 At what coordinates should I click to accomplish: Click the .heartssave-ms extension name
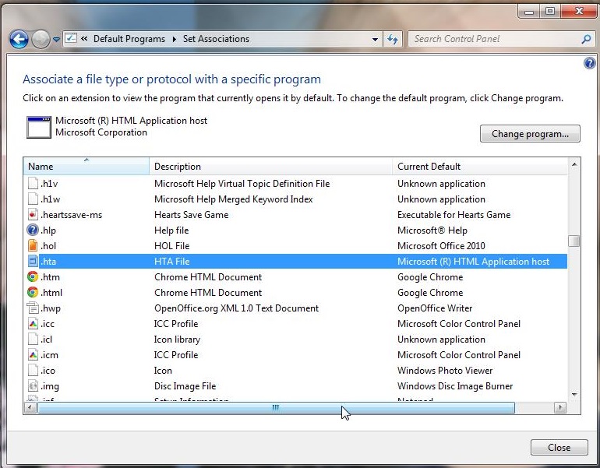72,215
